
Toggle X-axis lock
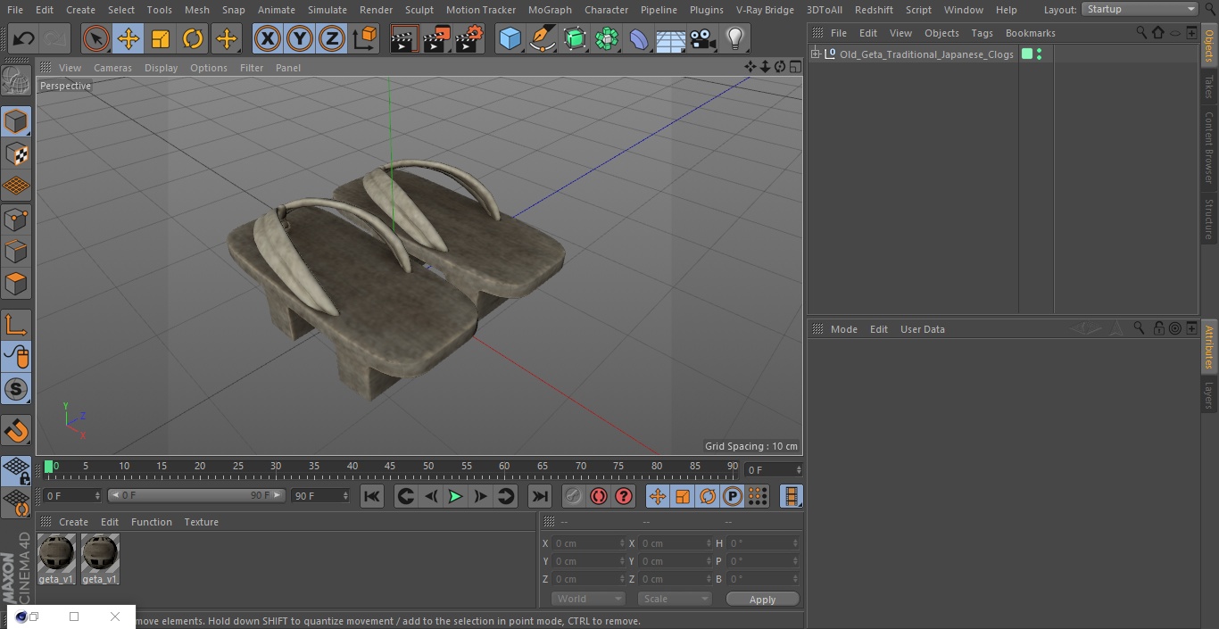(267, 38)
